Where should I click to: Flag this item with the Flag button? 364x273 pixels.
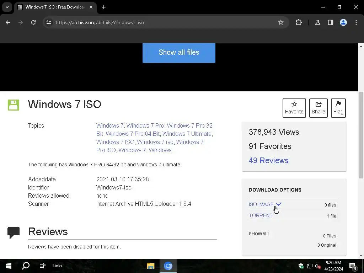(338, 108)
